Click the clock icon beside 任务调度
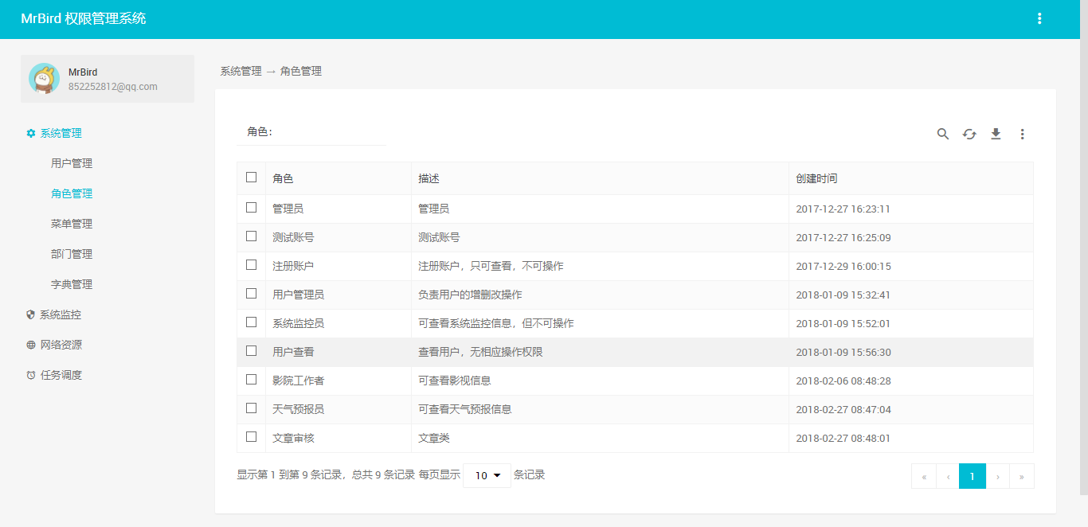The width and height of the screenshot is (1088, 527). point(31,375)
